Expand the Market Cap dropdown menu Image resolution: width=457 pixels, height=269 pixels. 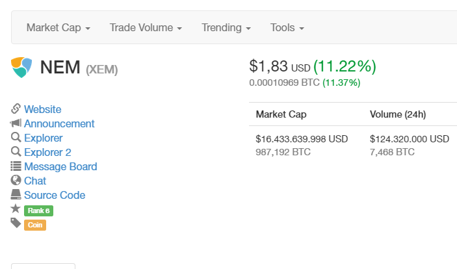pyautogui.click(x=58, y=28)
